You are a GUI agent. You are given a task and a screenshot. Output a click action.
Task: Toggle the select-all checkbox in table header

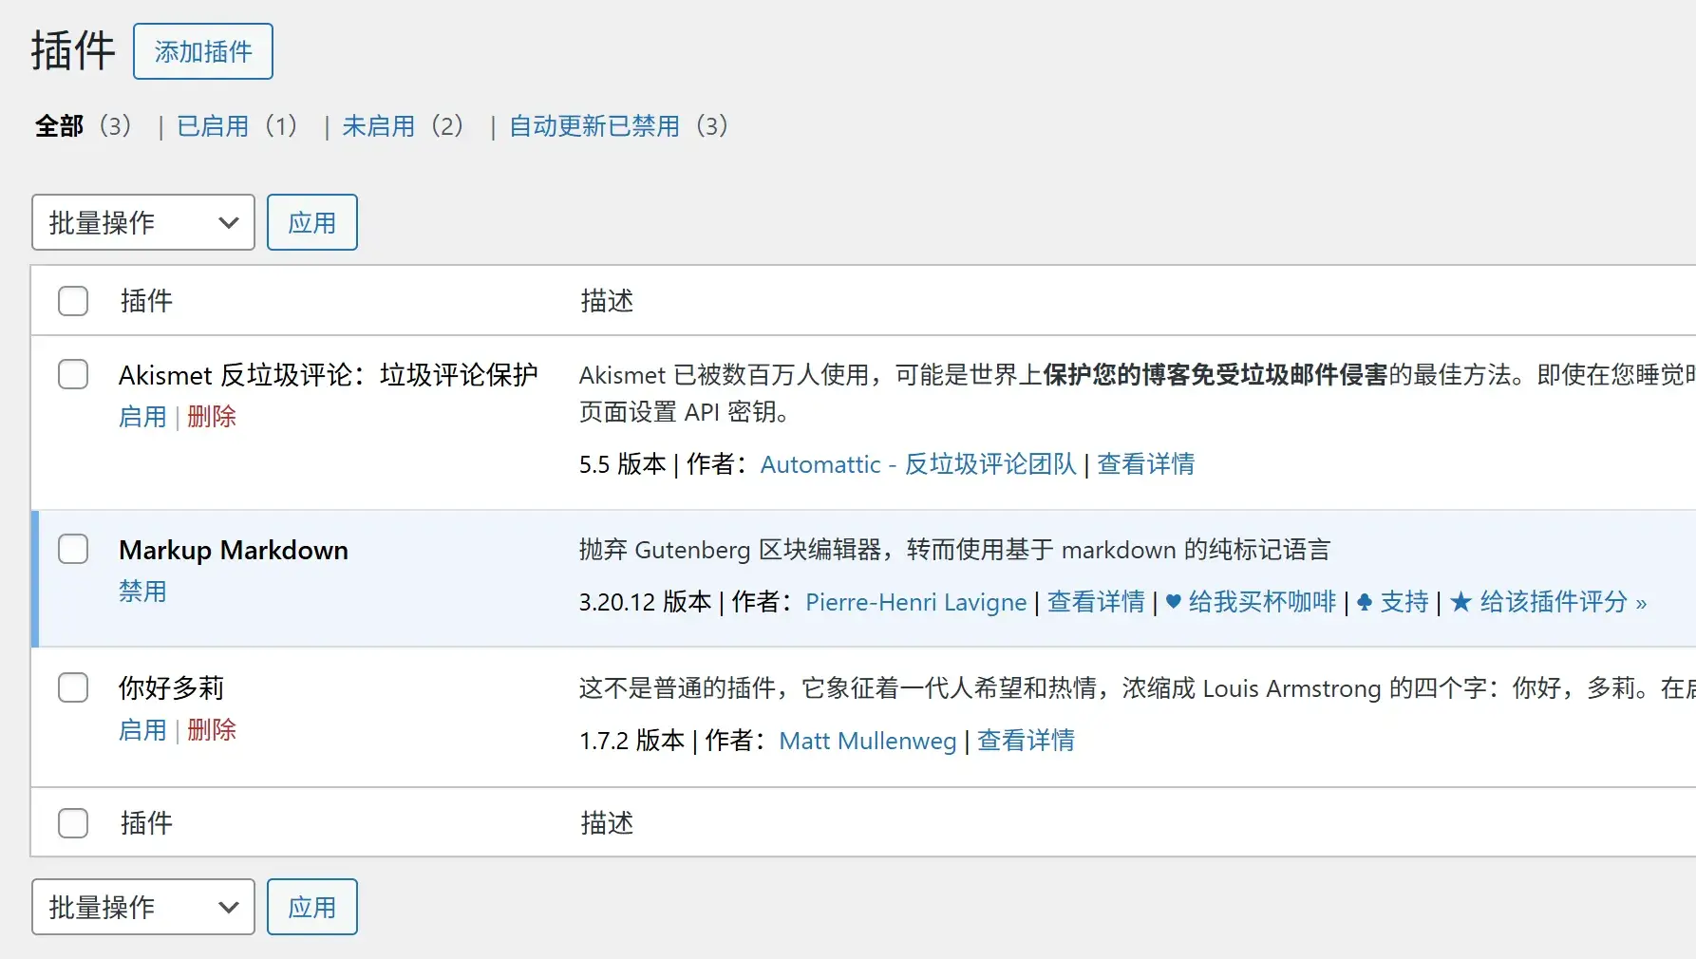tap(73, 301)
